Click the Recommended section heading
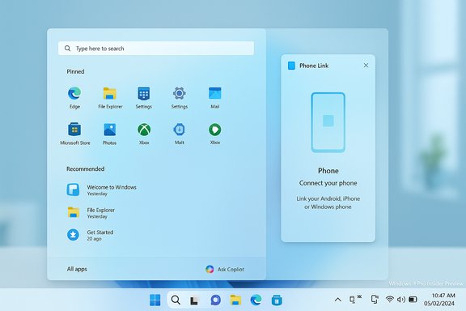466x311 pixels. tap(85, 168)
